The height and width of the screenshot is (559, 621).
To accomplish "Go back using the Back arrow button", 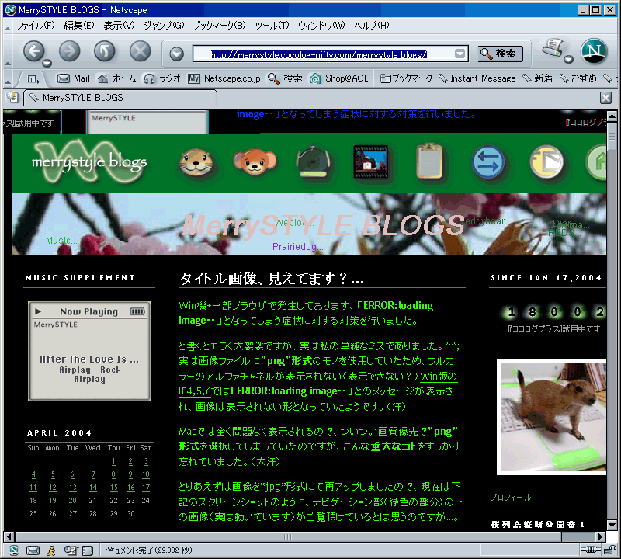I will [x=33, y=51].
